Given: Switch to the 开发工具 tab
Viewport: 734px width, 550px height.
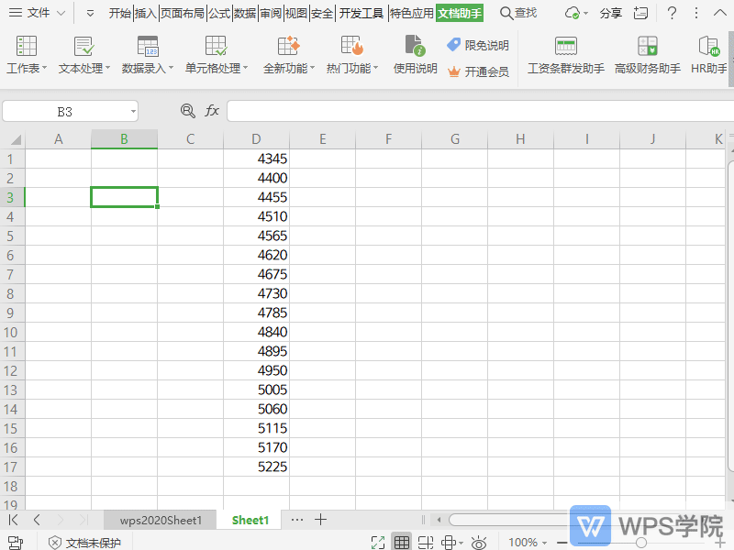Looking at the screenshot, I should pos(361,13).
